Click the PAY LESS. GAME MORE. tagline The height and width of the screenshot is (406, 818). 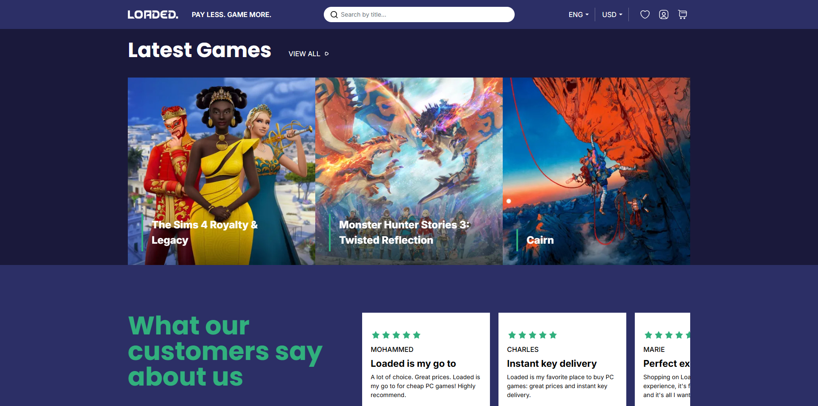click(231, 14)
